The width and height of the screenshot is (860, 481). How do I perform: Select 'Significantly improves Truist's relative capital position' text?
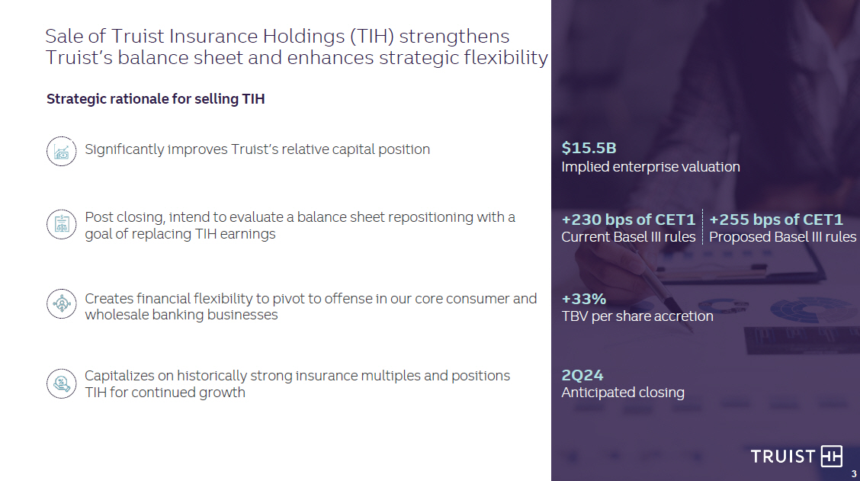(257, 149)
